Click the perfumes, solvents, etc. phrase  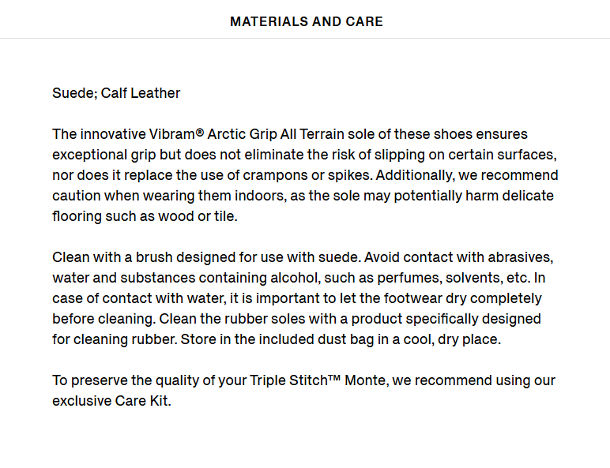coord(454,278)
